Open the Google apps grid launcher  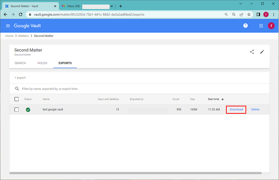[x=261, y=26]
